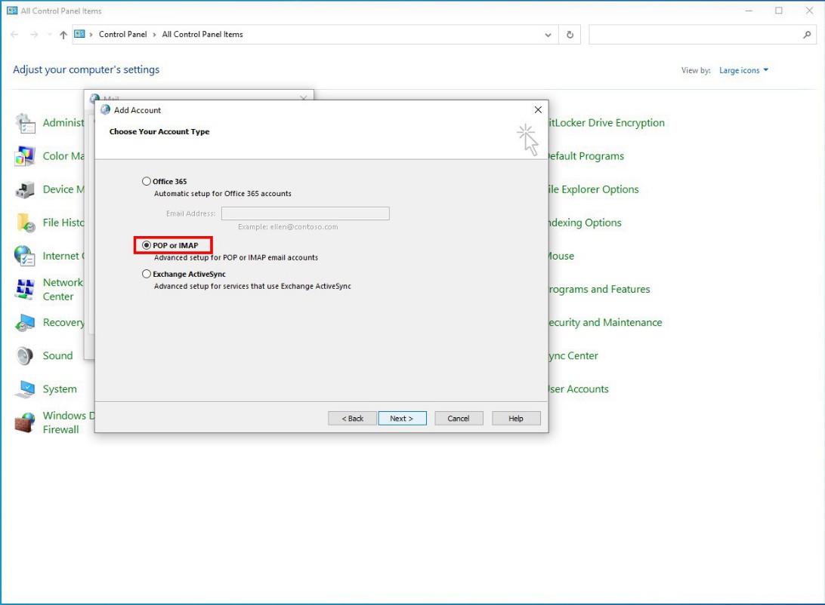Click the System label text
Screen dimensions: 825x605
(60, 389)
